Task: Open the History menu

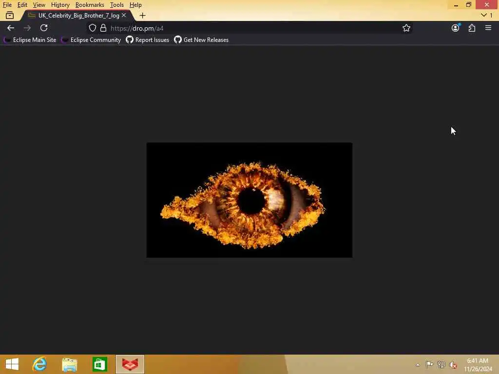Action: (x=60, y=5)
